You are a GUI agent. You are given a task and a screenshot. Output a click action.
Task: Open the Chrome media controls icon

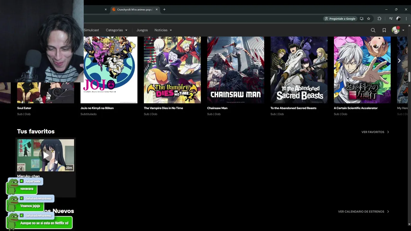click(x=391, y=19)
